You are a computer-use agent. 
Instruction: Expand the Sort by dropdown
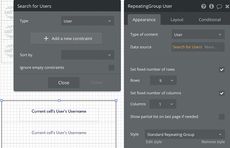pyautogui.click(x=88, y=55)
